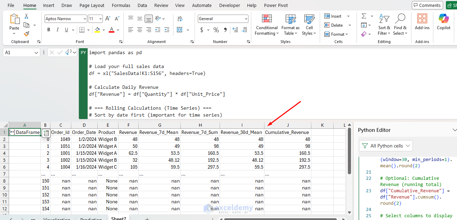Click the Increase Indent icon

[x=167, y=30]
